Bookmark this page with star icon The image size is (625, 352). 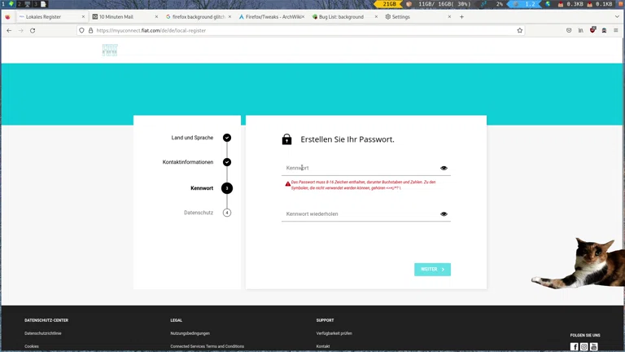pyautogui.click(x=520, y=30)
